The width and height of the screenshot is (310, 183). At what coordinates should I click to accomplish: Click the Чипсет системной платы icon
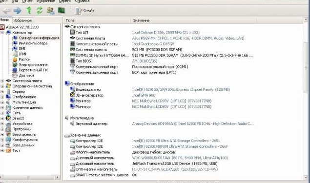72,43
